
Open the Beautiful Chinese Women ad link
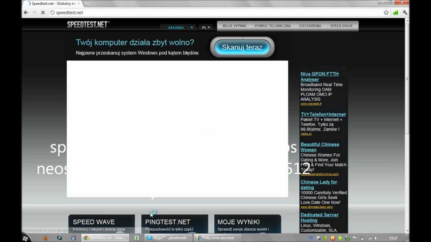click(x=320, y=147)
